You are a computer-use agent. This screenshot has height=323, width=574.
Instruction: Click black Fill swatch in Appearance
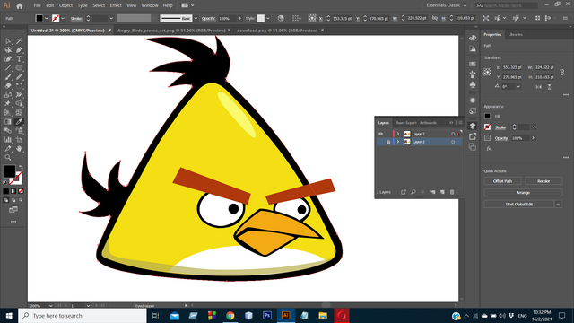click(x=487, y=116)
